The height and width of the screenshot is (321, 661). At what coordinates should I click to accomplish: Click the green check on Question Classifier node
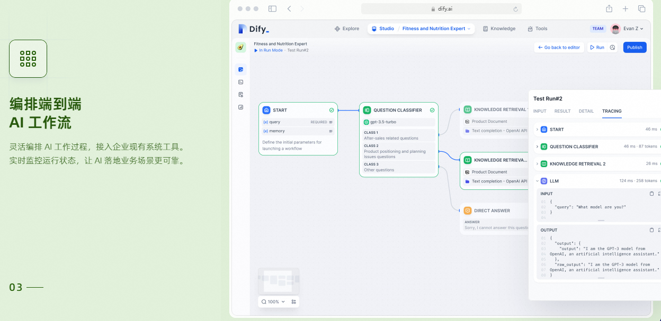click(432, 110)
